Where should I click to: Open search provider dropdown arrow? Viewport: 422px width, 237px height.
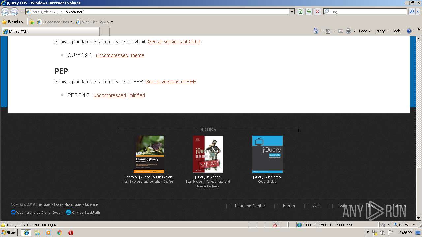click(x=418, y=12)
